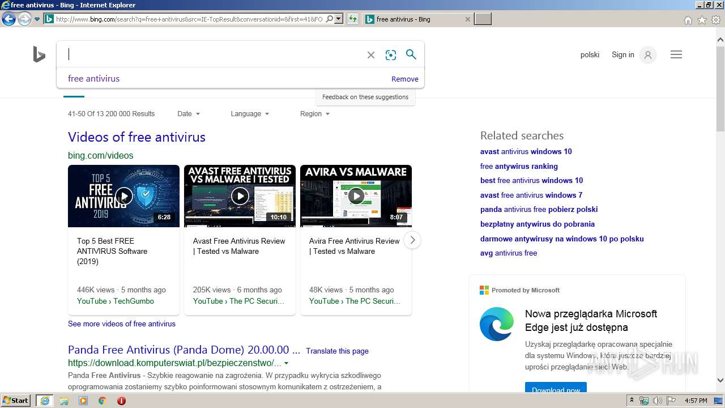Open avast antivirus windows 10 related search
Image resolution: width=725 pixels, height=408 pixels.
(x=526, y=152)
